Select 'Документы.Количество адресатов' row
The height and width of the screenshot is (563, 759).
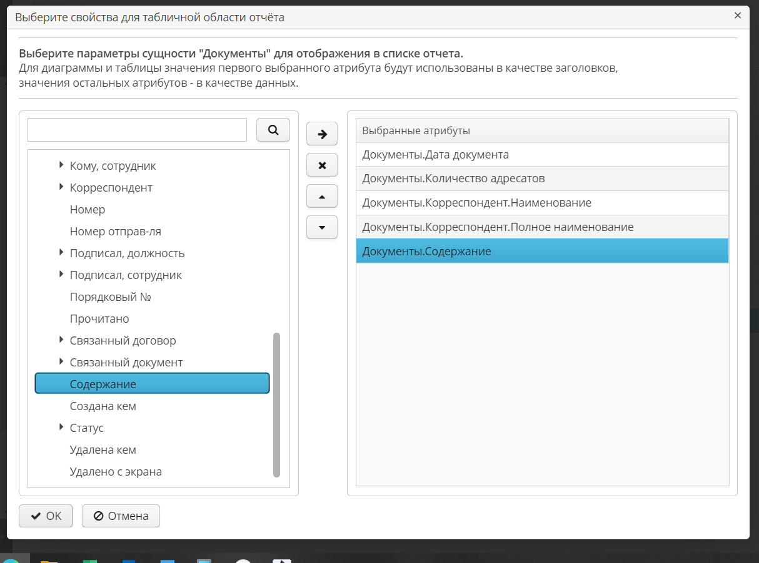point(453,179)
